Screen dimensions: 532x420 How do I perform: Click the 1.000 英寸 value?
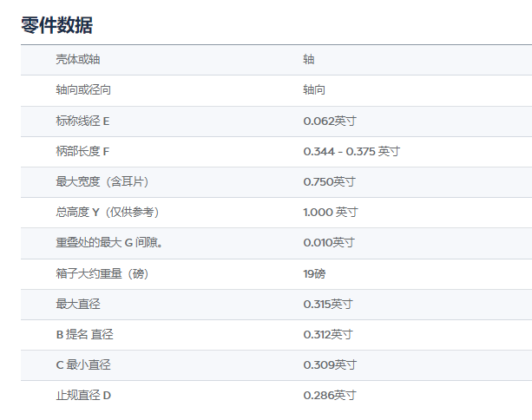[330, 212]
